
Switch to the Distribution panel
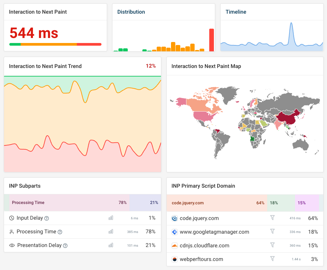[x=131, y=12]
